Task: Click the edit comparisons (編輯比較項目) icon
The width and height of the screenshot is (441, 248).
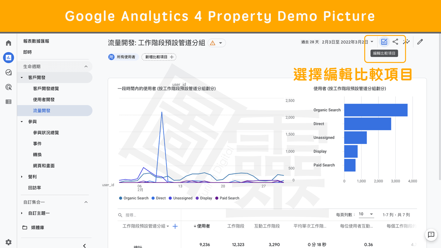Action: 384,42
